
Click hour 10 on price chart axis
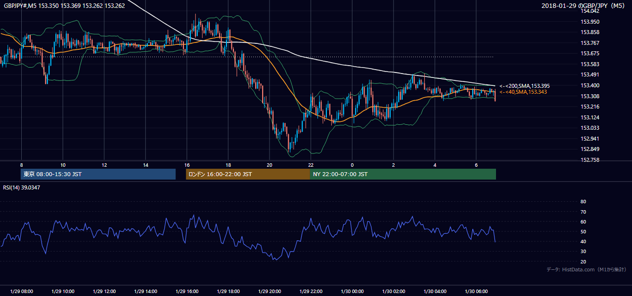(63, 165)
